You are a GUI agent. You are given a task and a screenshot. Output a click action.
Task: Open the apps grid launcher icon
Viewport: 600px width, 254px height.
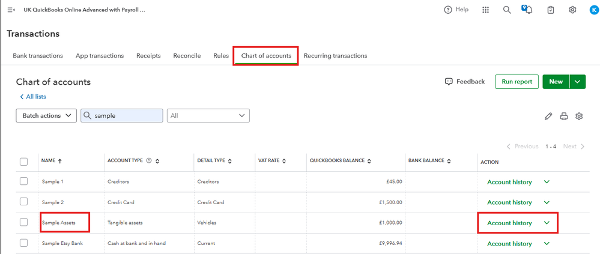click(486, 10)
